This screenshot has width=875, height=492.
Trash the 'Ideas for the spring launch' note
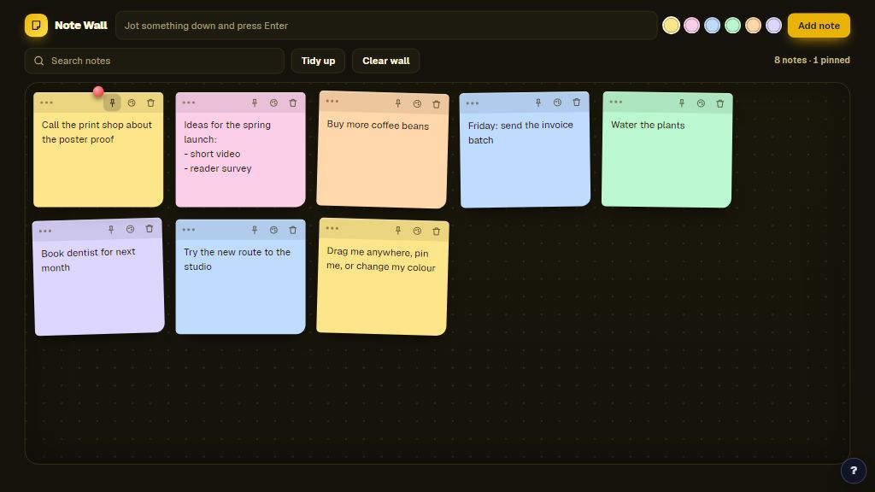(293, 102)
